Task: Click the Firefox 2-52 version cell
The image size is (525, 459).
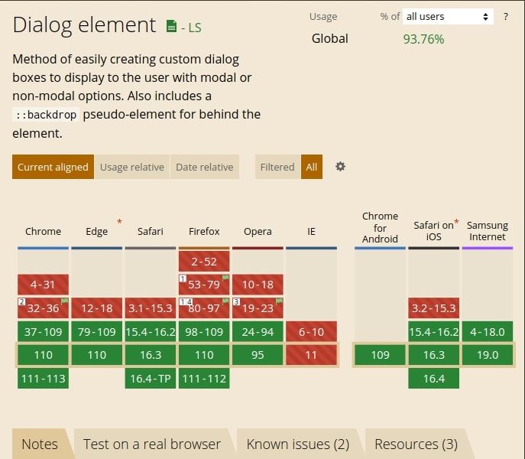Action: pos(204,261)
